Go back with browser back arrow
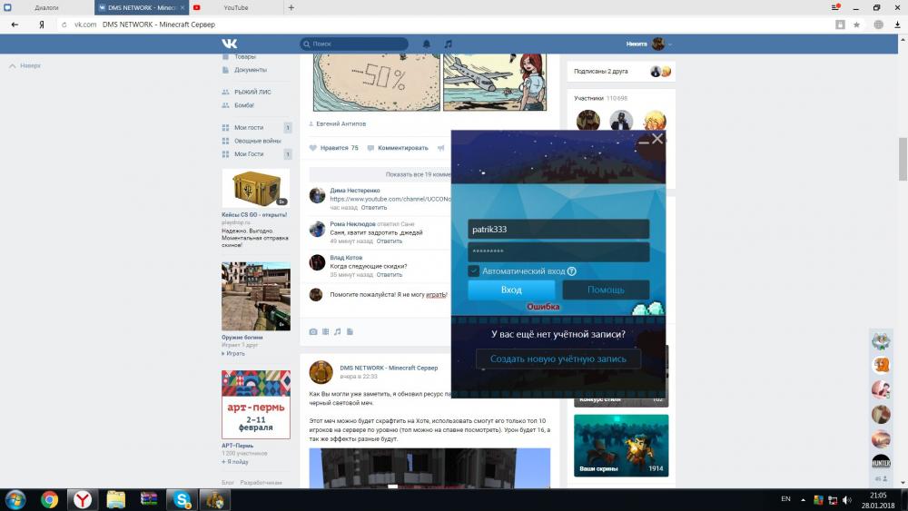This screenshot has width=908, height=511. pyautogui.click(x=15, y=25)
